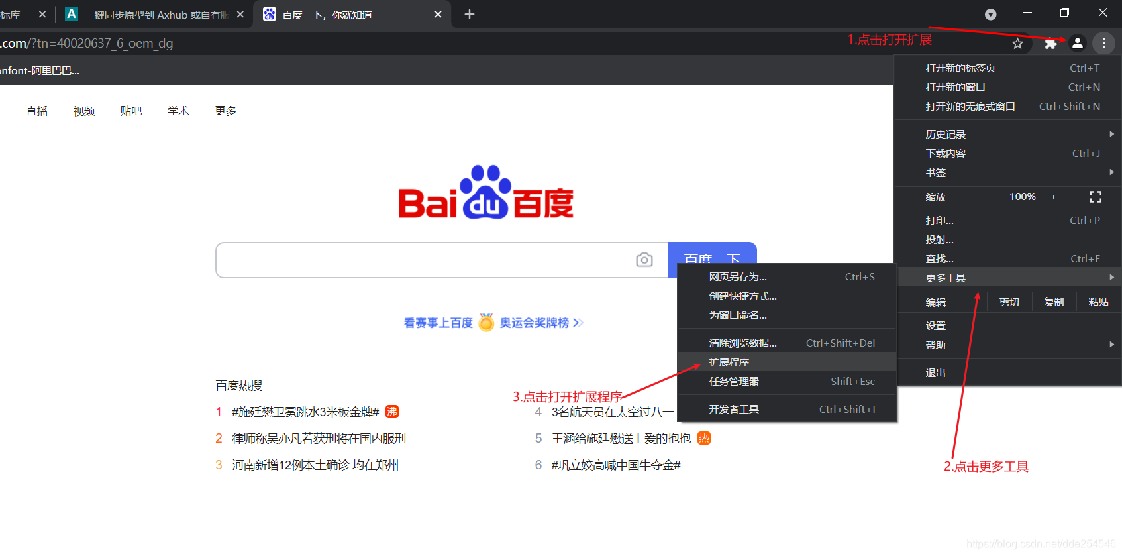Open hot search #施廷懋卫冕跳水3米板金牌#

[x=305, y=412]
